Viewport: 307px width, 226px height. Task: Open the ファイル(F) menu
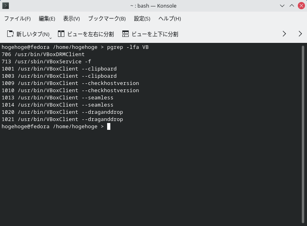click(x=18, y=19)
